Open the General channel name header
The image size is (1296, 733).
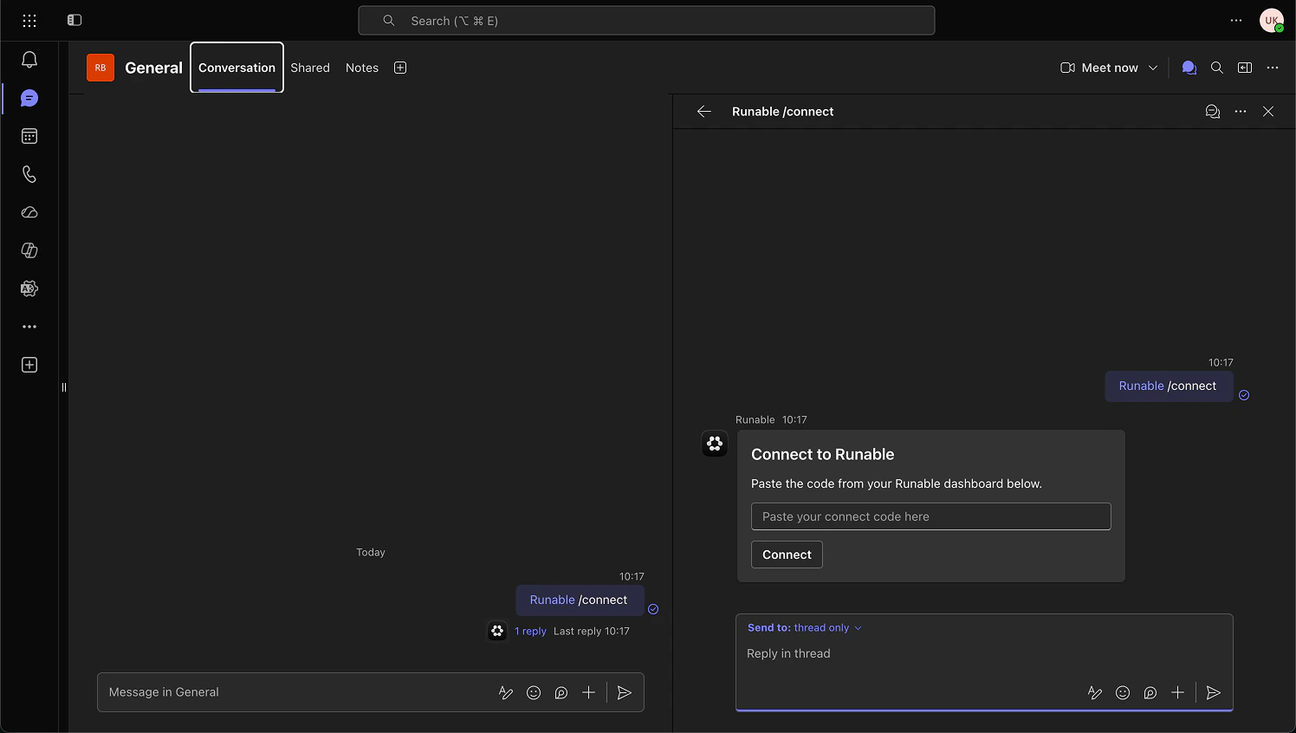(153, 68)
